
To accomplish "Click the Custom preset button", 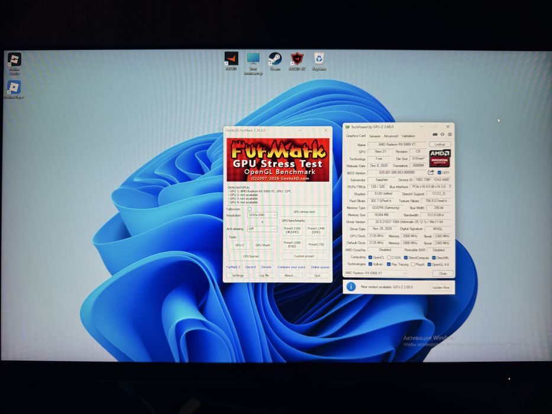I will coord(304,256).
